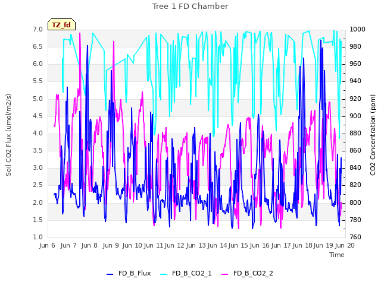Click the Jun 8 x-axis tick label

pos(89,245)
